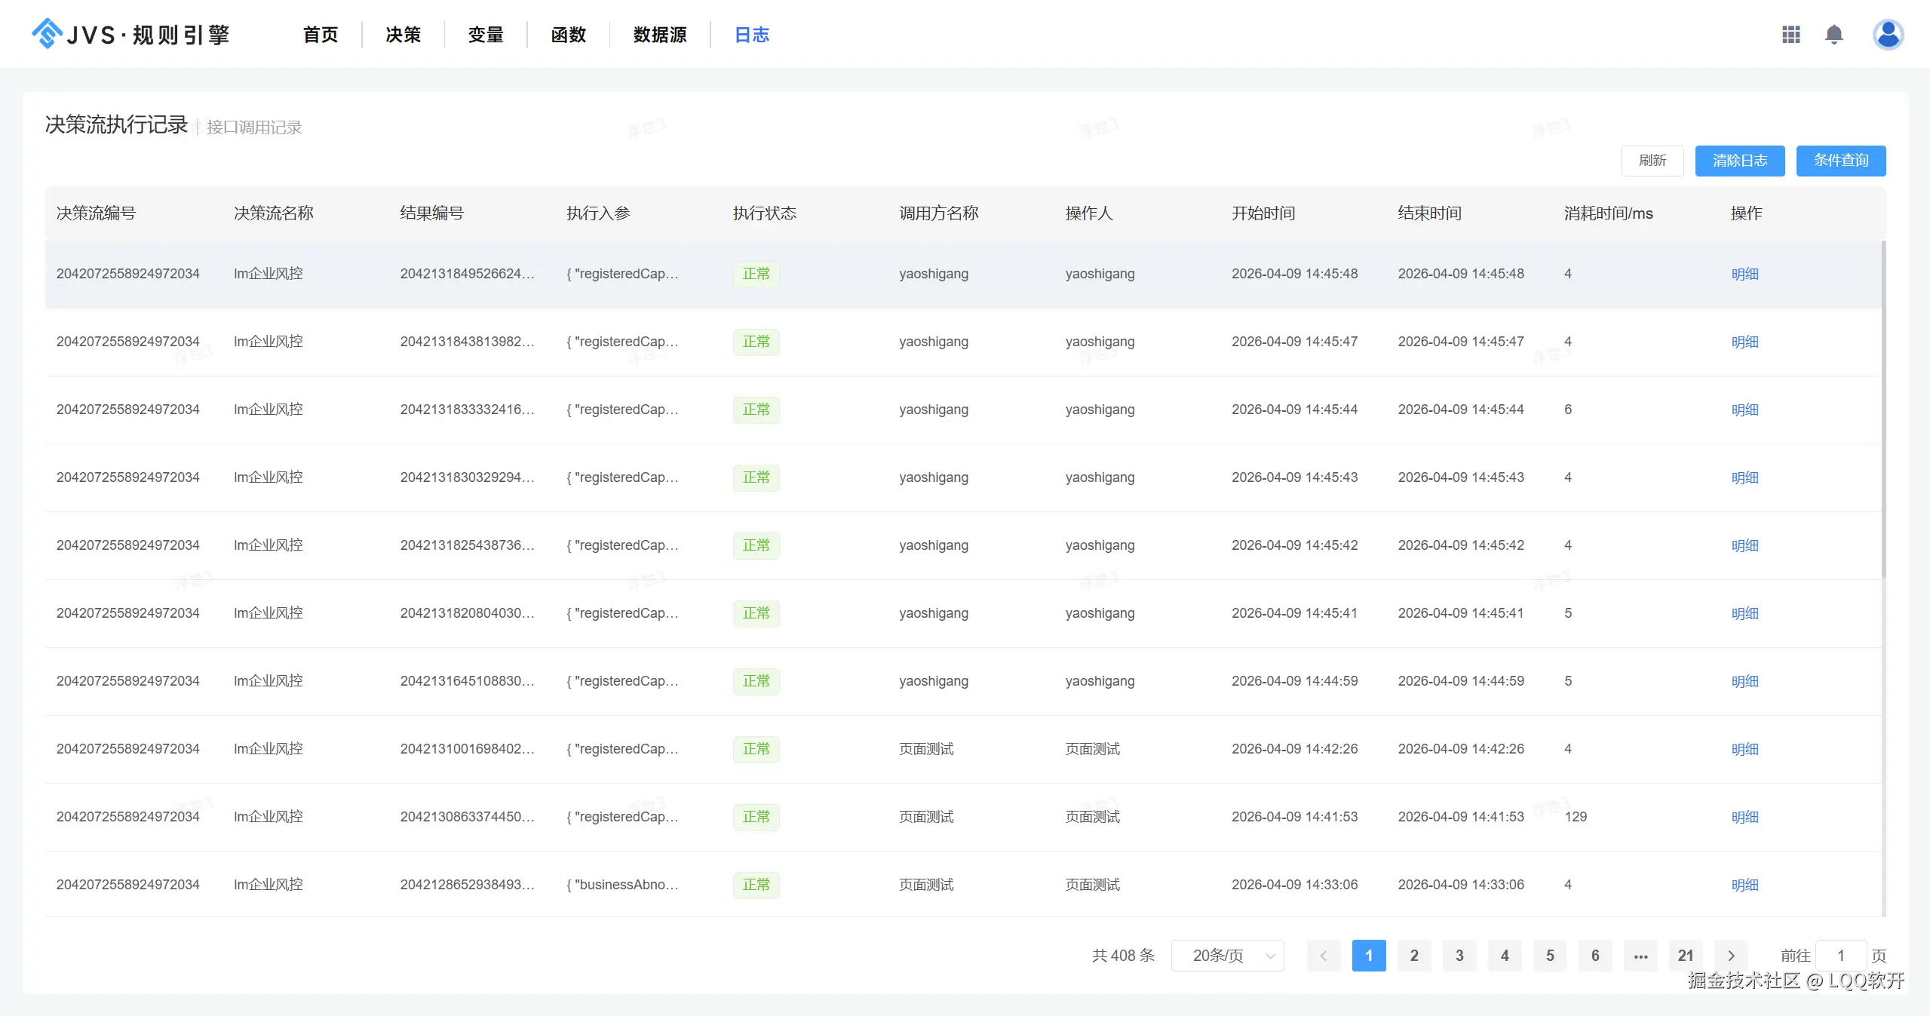This screenshot has width=1930, height=1016.
Task: Go to page 21
Action: (x=1686, y=956)
